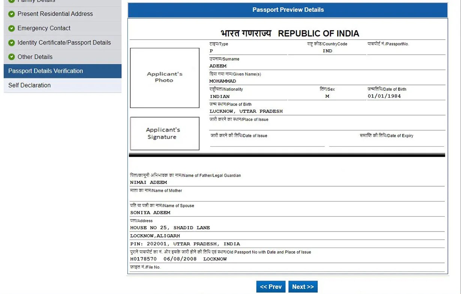Click the REPUBLIC OF INDIA heading
Screen dimensions: 461x294
(x=319, y=34)
